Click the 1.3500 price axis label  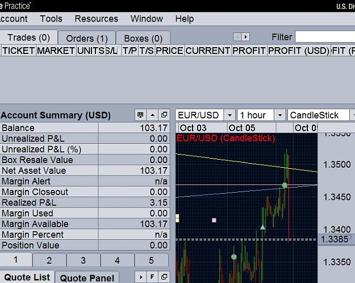[337, 164]
